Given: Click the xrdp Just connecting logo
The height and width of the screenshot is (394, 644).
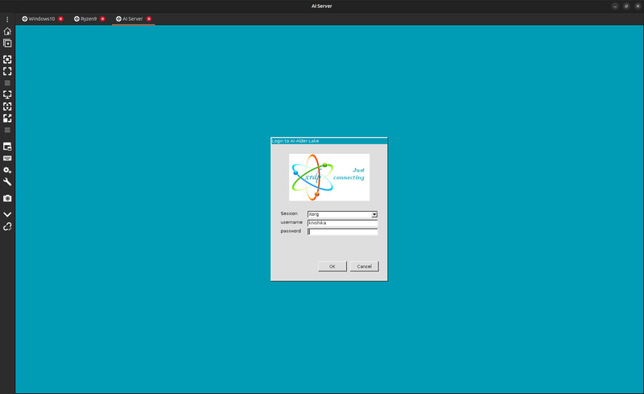Looking at the screenshot, I should (329, 177).
